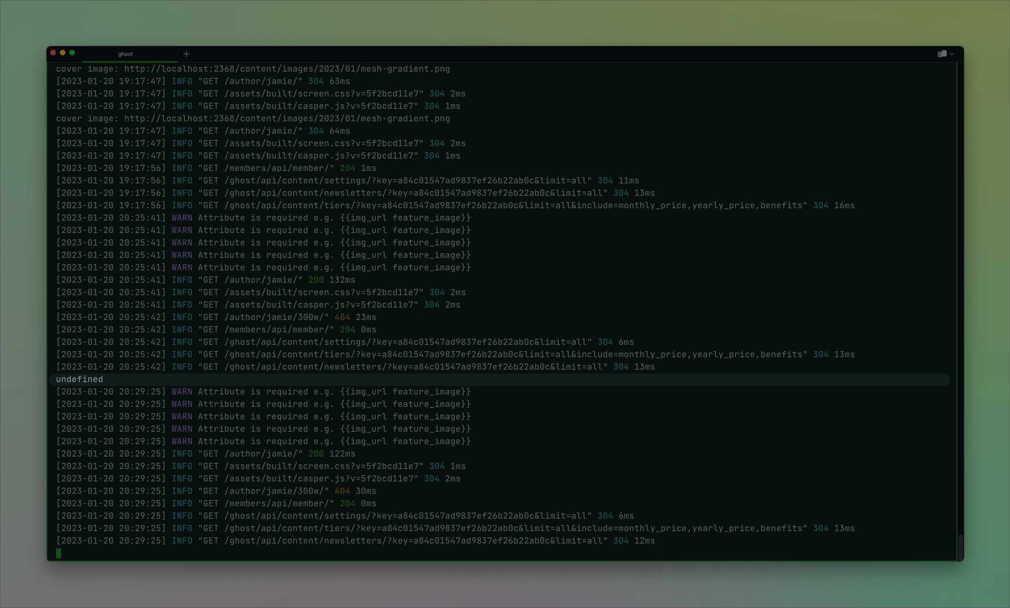Click the green cursor block at prompt
The height and width of the screenshot is (608, 1010).
coord(59,553)
